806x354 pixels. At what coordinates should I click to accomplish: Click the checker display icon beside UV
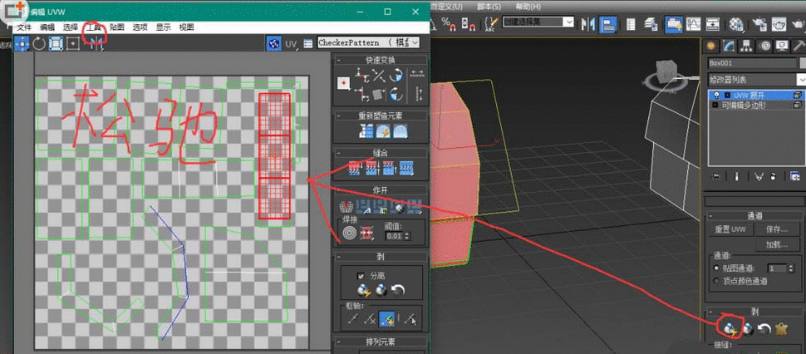coord(273,42)
